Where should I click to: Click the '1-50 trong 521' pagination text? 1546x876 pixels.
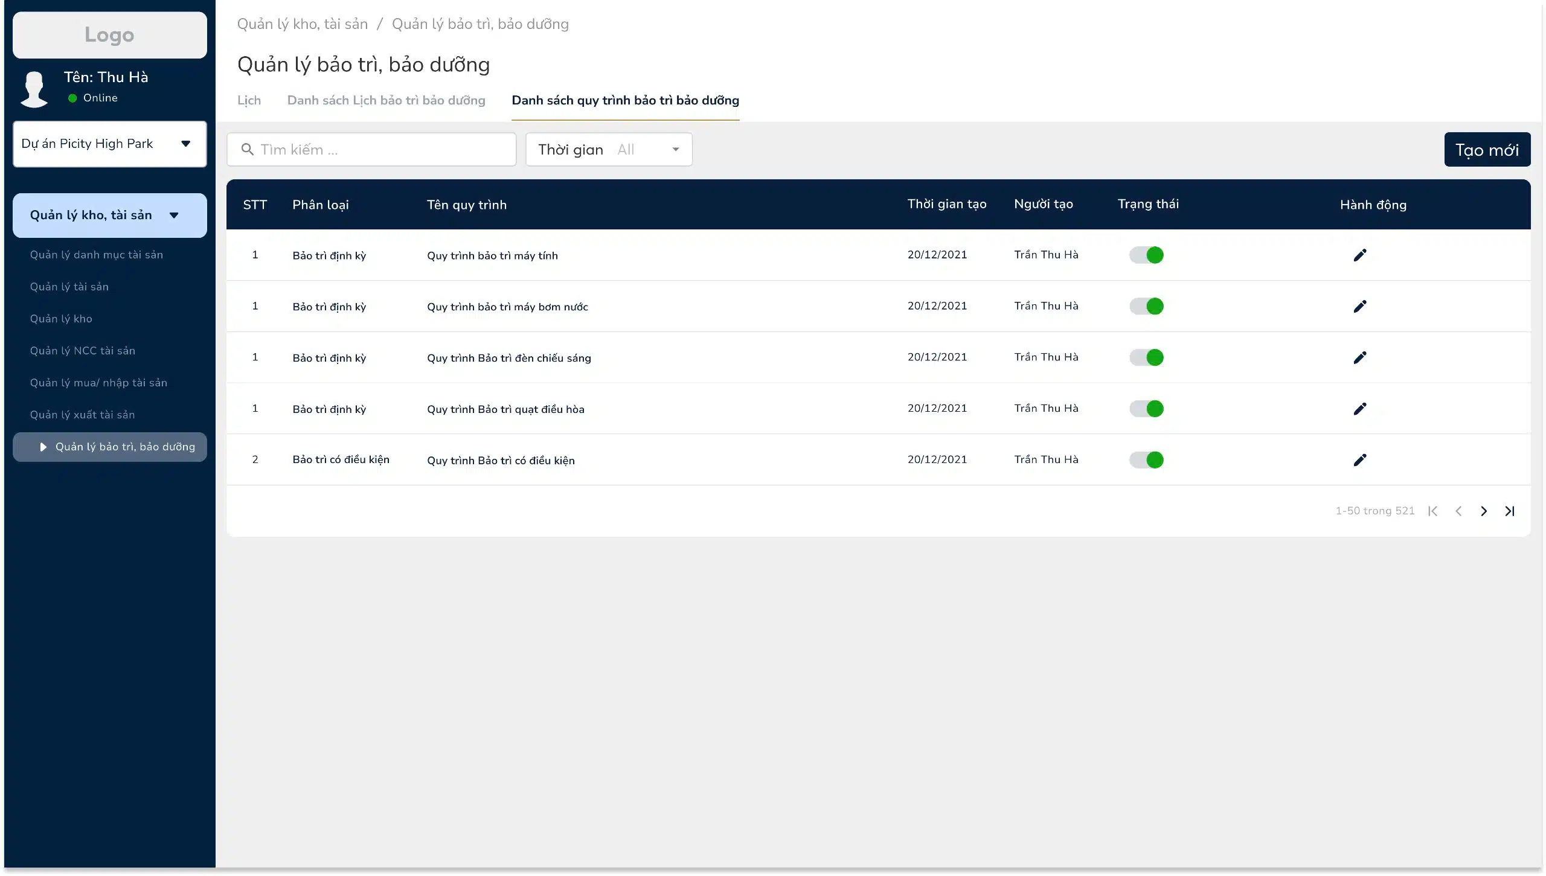pos(1374,511)
